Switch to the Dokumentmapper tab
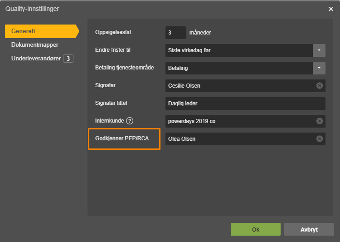The height and width of the screenshot is (242, 340). click(35, 45)
